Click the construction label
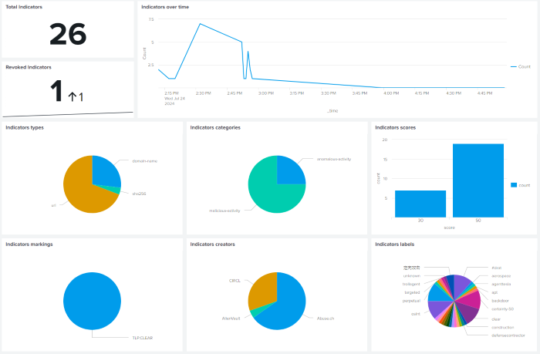Screen dimensions: 540x354 point(503,328)
